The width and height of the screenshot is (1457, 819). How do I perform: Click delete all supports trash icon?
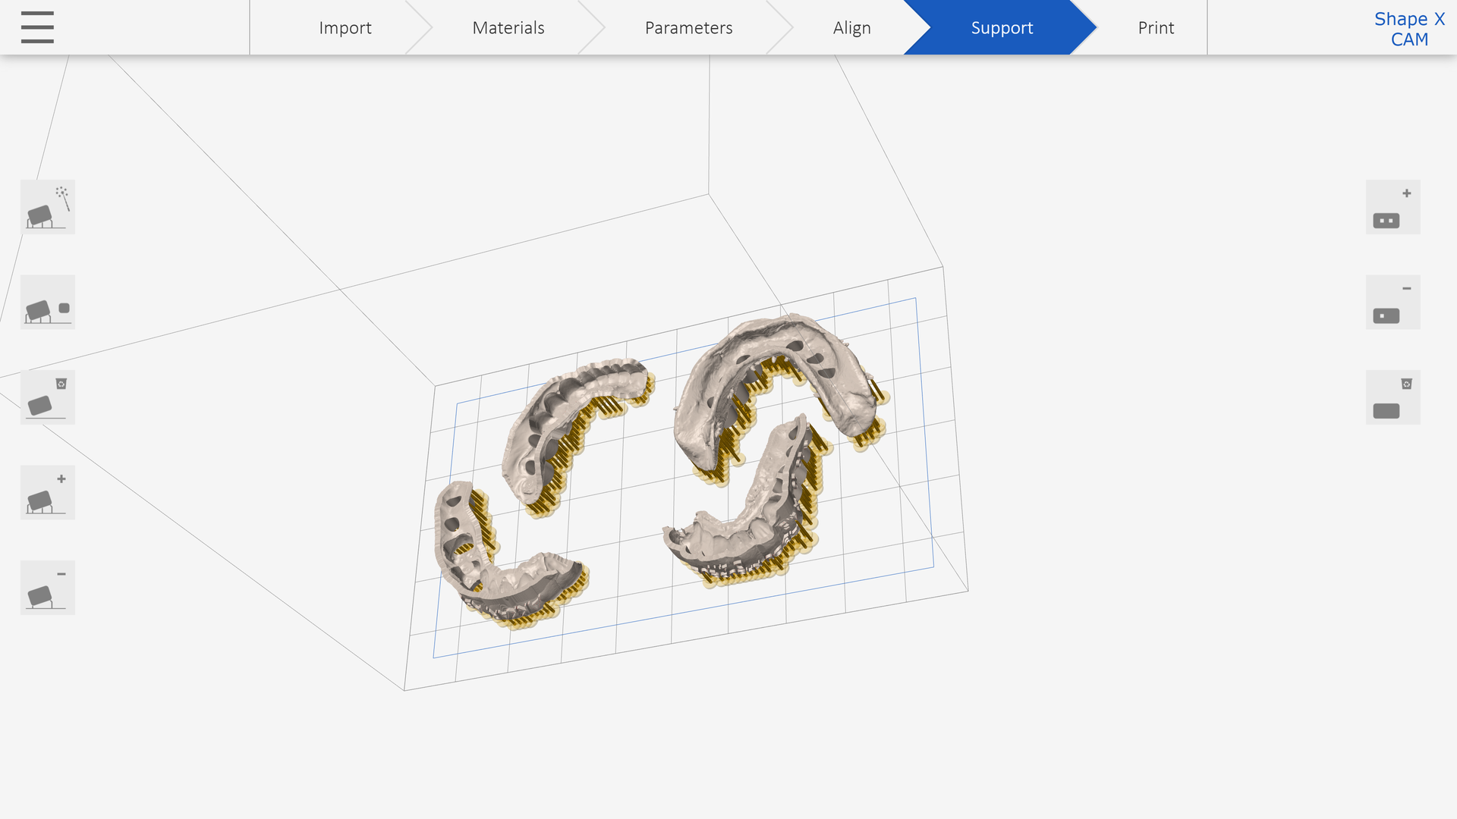point(47,397)
